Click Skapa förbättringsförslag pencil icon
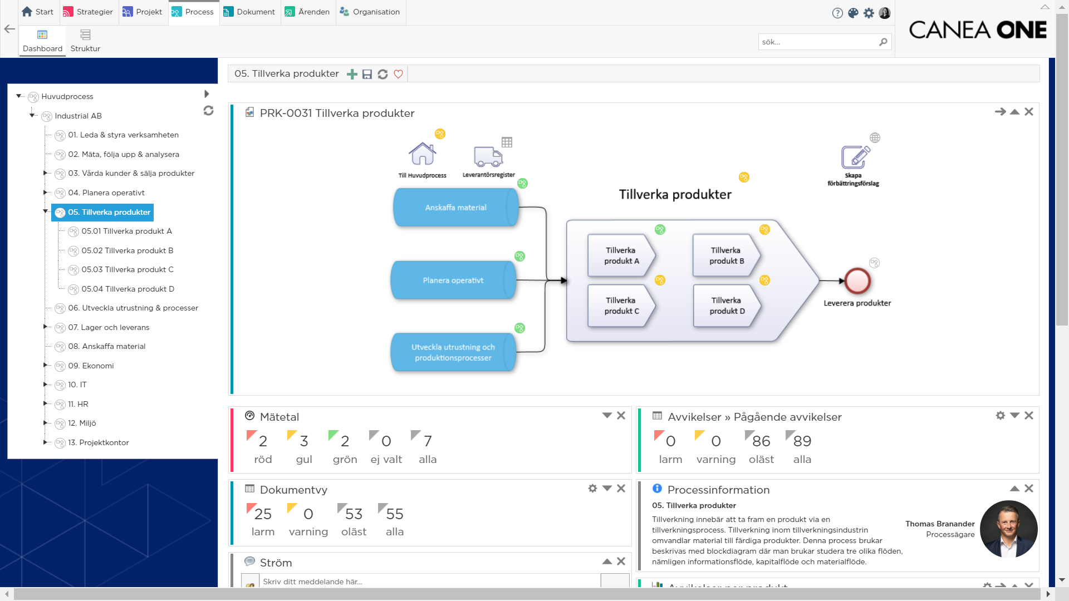The height and width of the screenshot is (601, 1069). [855, 157]
